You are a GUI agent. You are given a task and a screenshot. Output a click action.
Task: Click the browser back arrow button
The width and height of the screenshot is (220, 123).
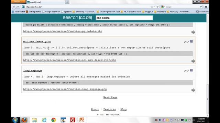pyautogui.click(x=14, y=7)
